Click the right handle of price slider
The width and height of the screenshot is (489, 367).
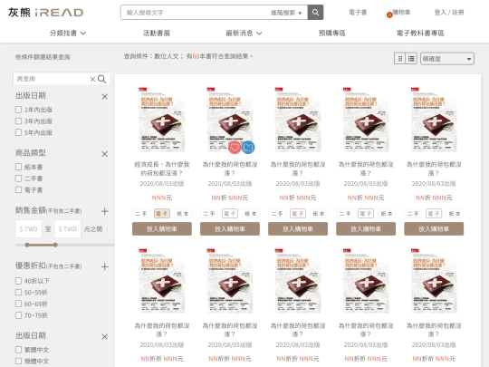[x=55, y=245]
